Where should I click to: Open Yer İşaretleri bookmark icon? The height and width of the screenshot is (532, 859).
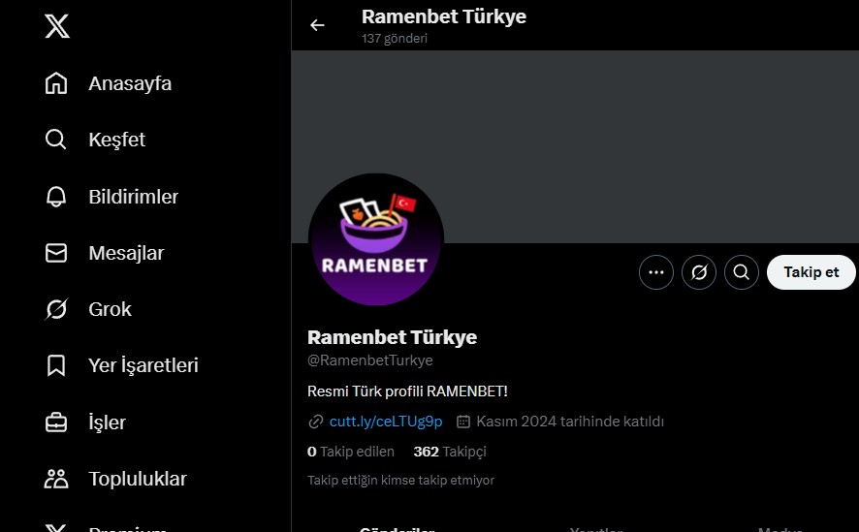[x=56, y=365]
